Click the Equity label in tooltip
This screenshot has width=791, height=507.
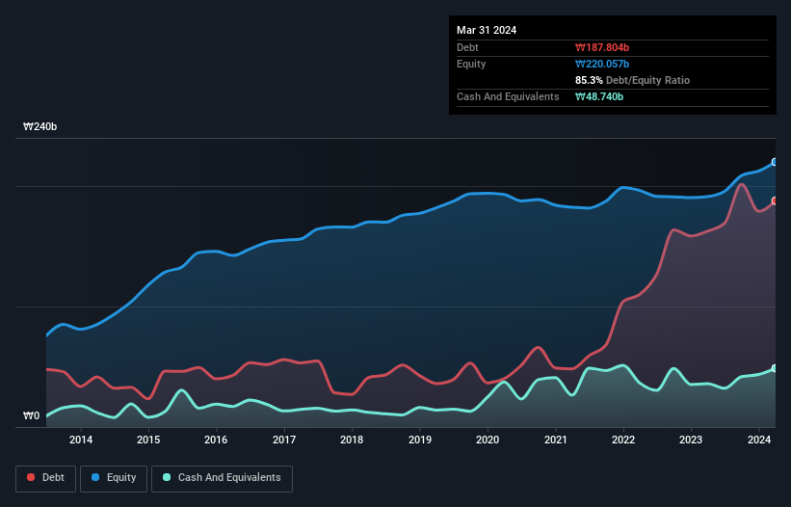[x=471, y=64]
